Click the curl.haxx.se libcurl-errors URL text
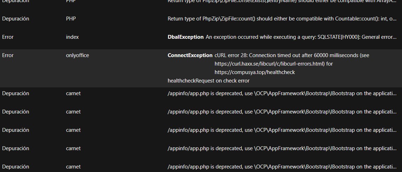This screenshot has width=402, height=172. point(274,64)
